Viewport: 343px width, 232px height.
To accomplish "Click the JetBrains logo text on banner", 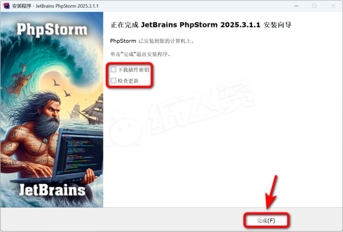I will (52, 190).
